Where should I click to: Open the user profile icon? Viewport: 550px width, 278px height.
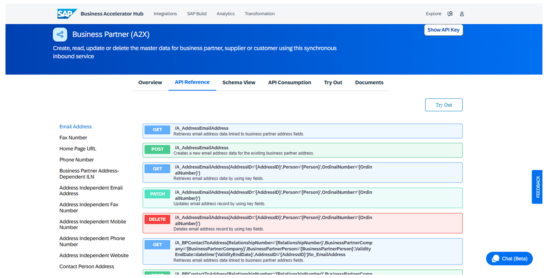click(462, 14)
